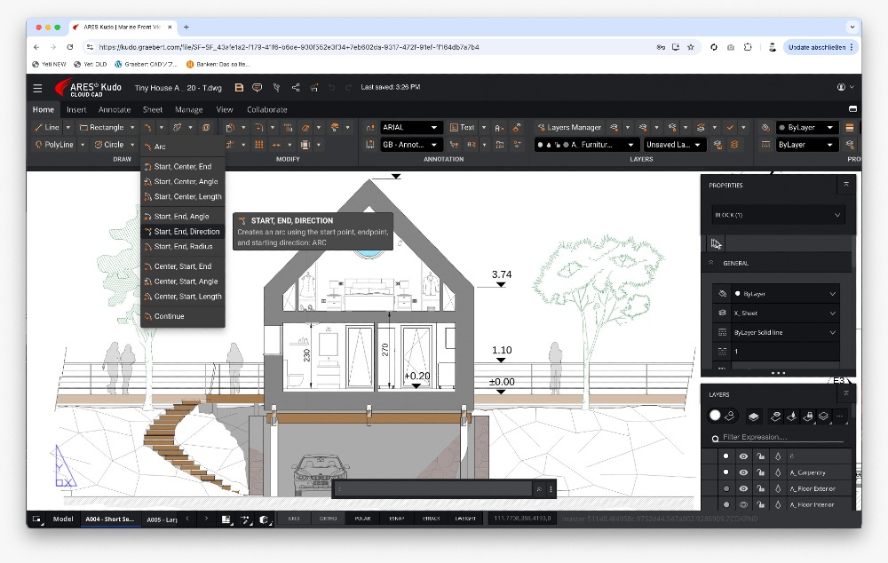Click the pattern array icon in Modify
Screen dimensions: 888x563
tap(258, 145)
